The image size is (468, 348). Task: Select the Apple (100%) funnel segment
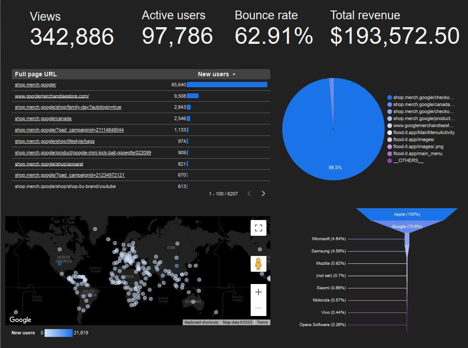coord(407,214)
